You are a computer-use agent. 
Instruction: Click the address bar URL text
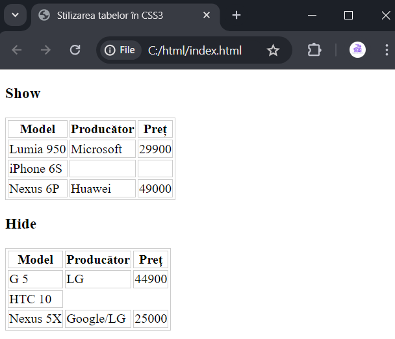click(x=195, y=51)
